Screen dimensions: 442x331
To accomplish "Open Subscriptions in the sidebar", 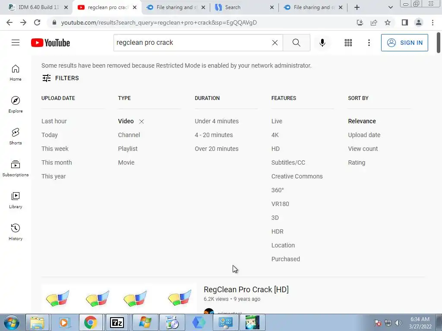I will coord(16,169).
